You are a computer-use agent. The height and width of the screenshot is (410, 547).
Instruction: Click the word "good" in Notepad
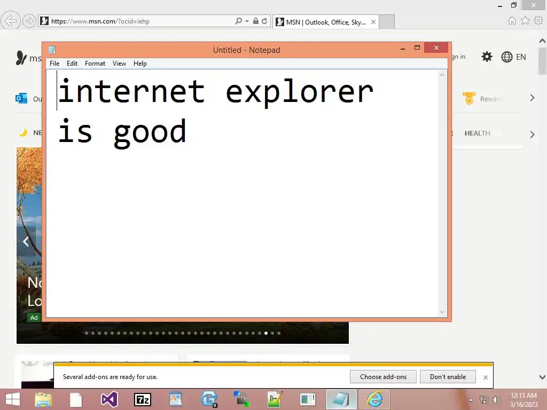150,133
